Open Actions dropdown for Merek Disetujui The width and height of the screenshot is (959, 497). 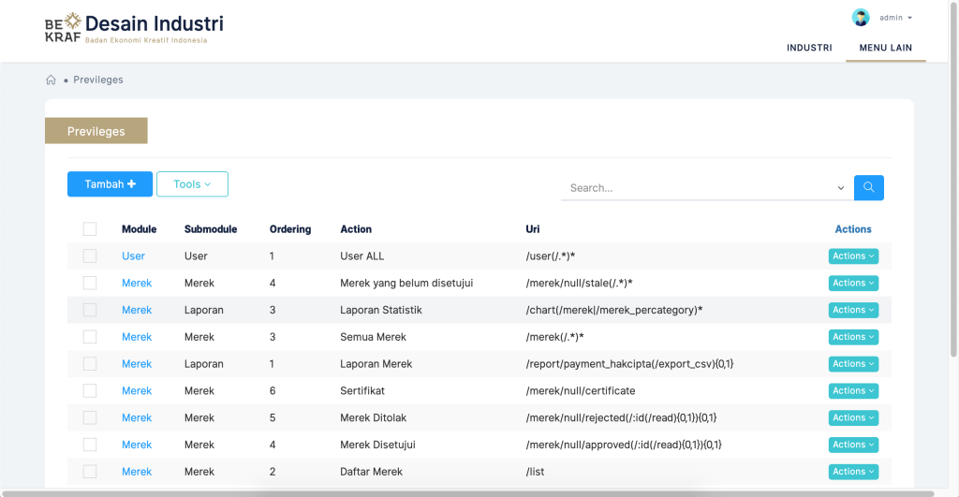853,445
